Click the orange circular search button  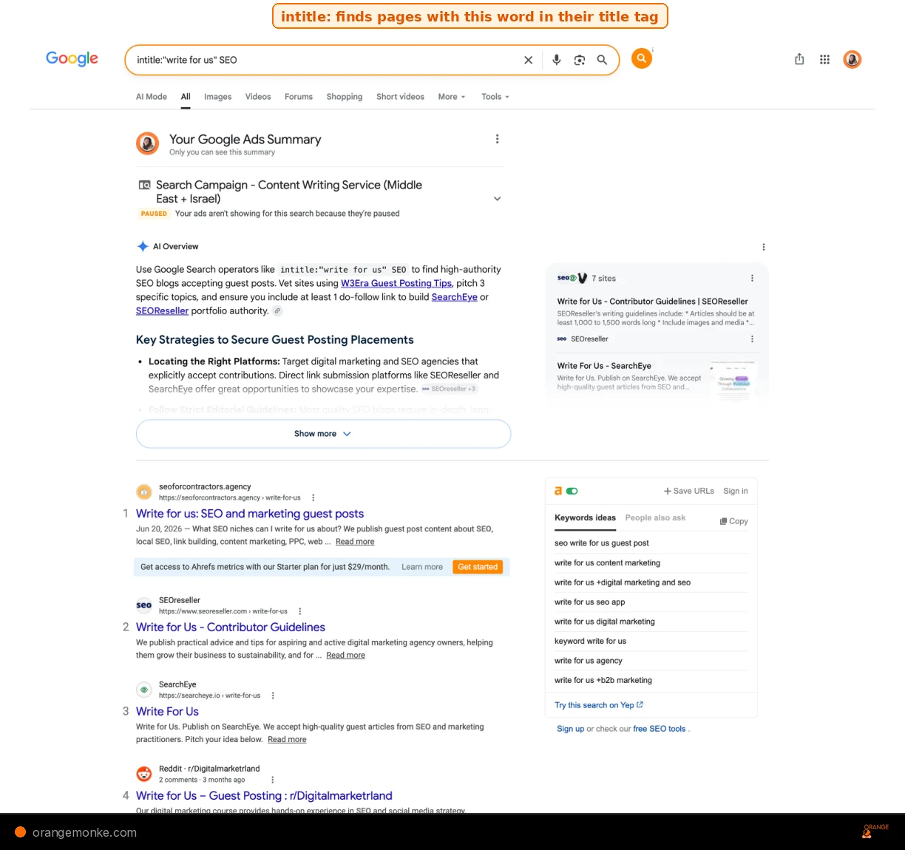[x=642, y=58]
